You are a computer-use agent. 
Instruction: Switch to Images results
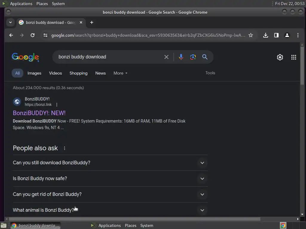pos(34,73)
